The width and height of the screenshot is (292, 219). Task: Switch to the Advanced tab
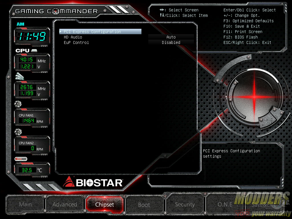pos(65,204)
